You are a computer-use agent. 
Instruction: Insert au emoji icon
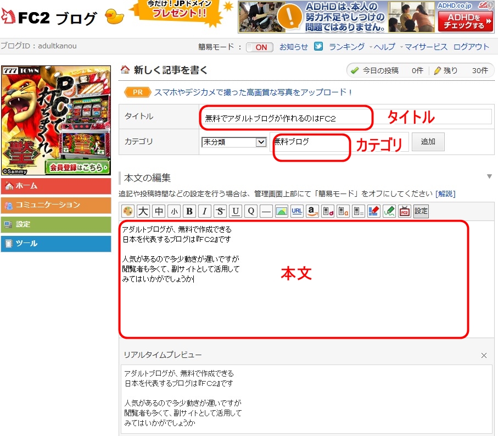pyautogui.click(x=343, y=211)
